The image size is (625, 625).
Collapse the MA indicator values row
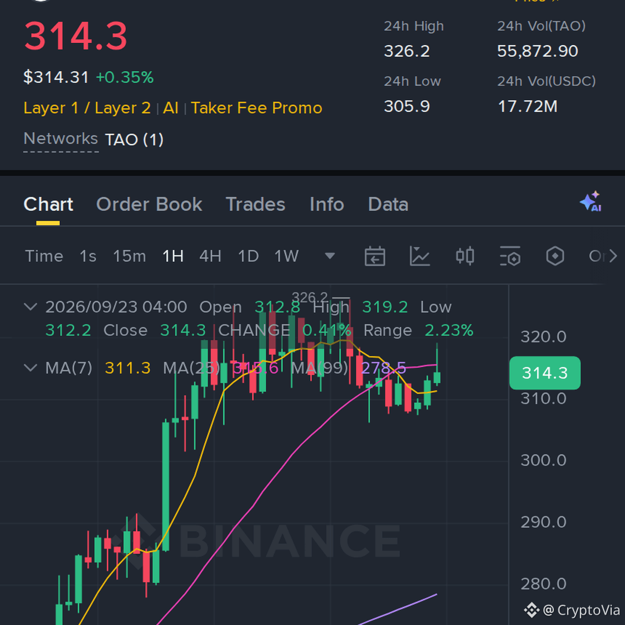pyautogui.click(x=30, y=367)
